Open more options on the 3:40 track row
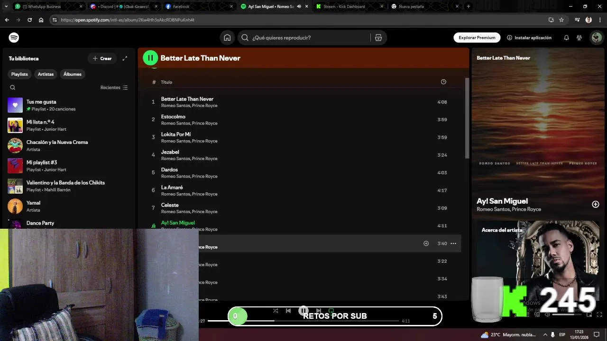Image resolution: width=607 pixels, height=341 pixels. (x=453, y=243)
